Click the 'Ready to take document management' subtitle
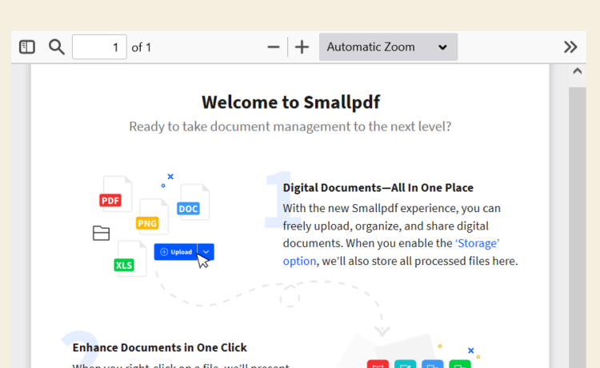 290,126
